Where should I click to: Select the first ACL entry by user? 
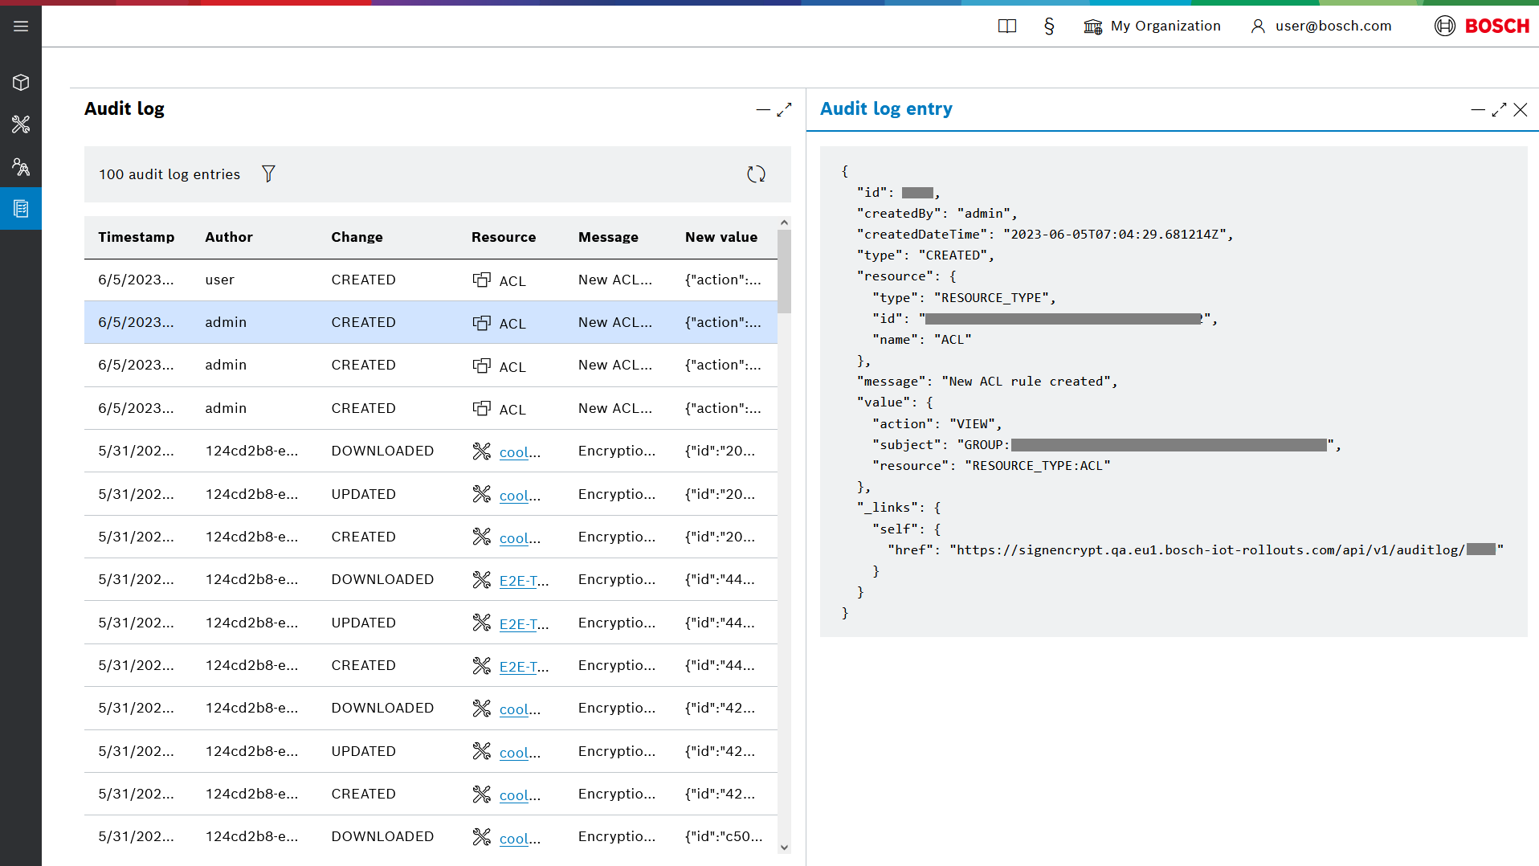[430, 280]
